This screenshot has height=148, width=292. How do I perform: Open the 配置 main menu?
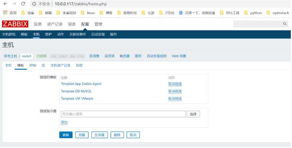coord(85,24)
